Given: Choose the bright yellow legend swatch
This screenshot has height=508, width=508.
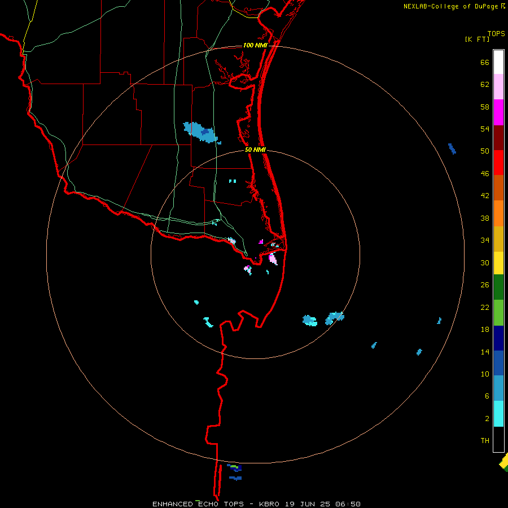Looking at the screenshot, I should point(498,262).
